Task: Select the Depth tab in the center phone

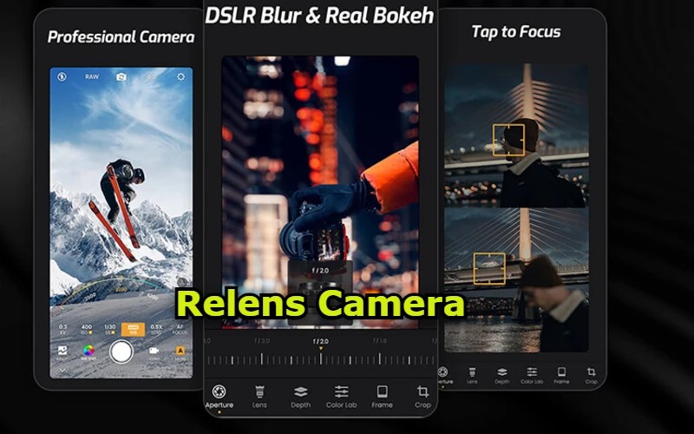Action: pos(300,397)
